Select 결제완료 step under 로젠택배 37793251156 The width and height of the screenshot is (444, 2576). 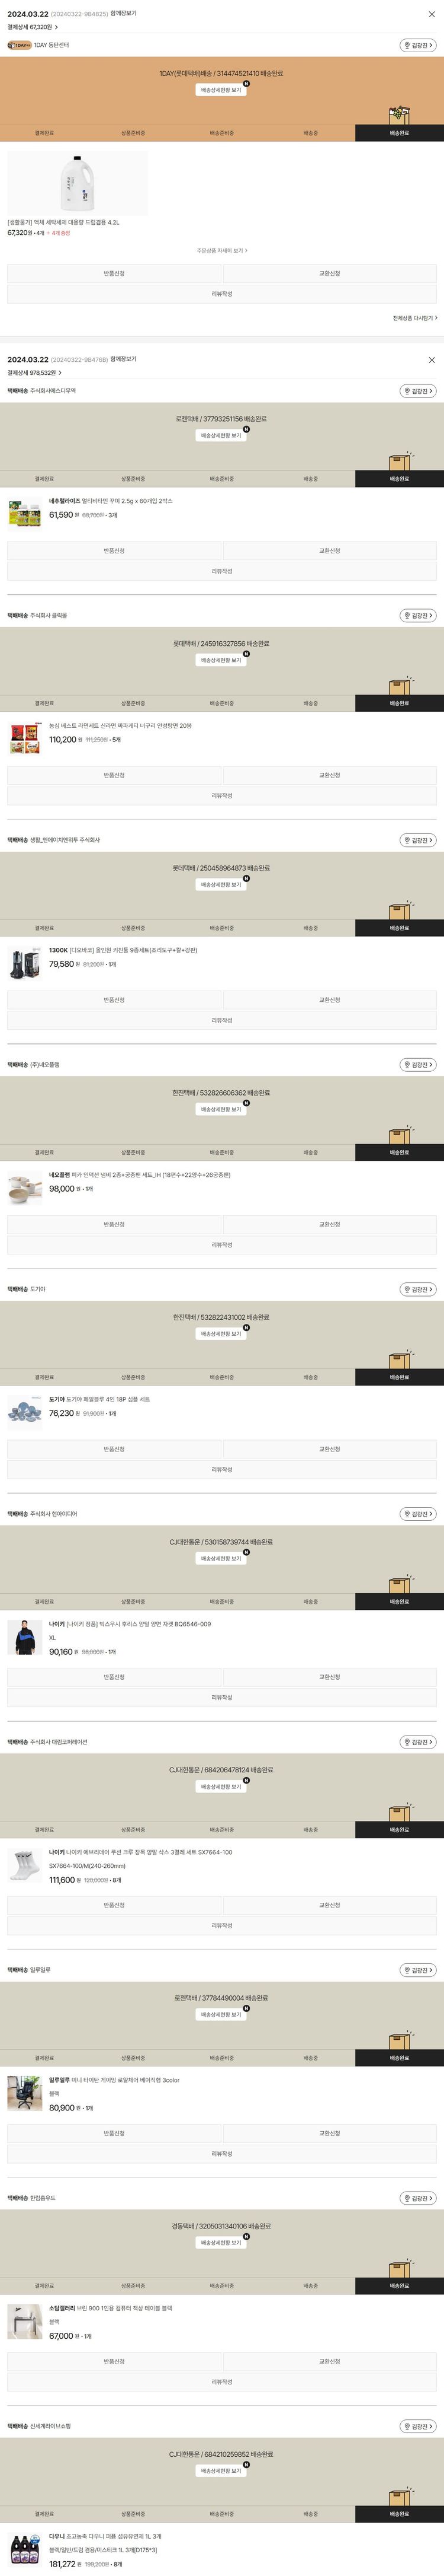[44, 479]
